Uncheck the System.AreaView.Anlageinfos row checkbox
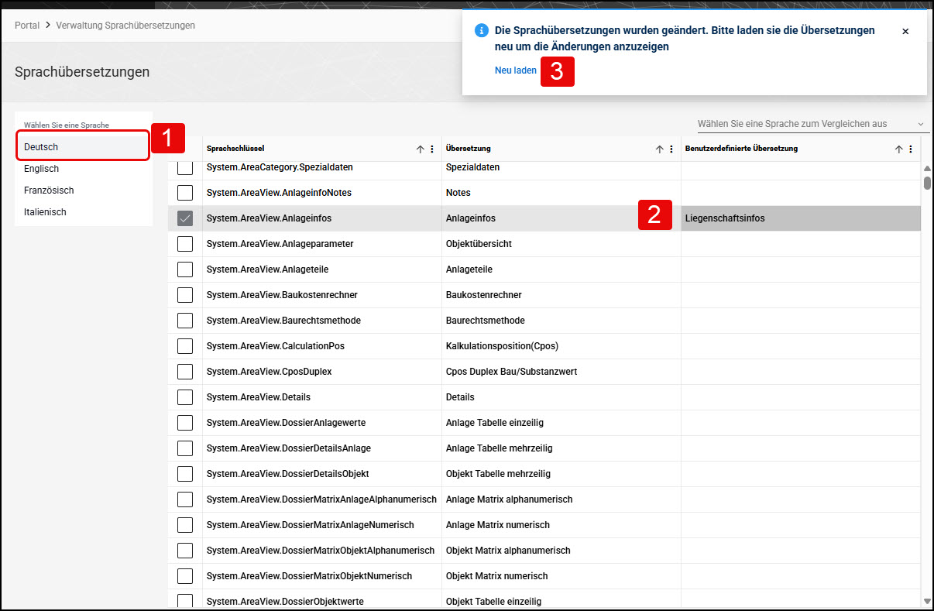Screen dimensions: 934x611 pos(185,218)
